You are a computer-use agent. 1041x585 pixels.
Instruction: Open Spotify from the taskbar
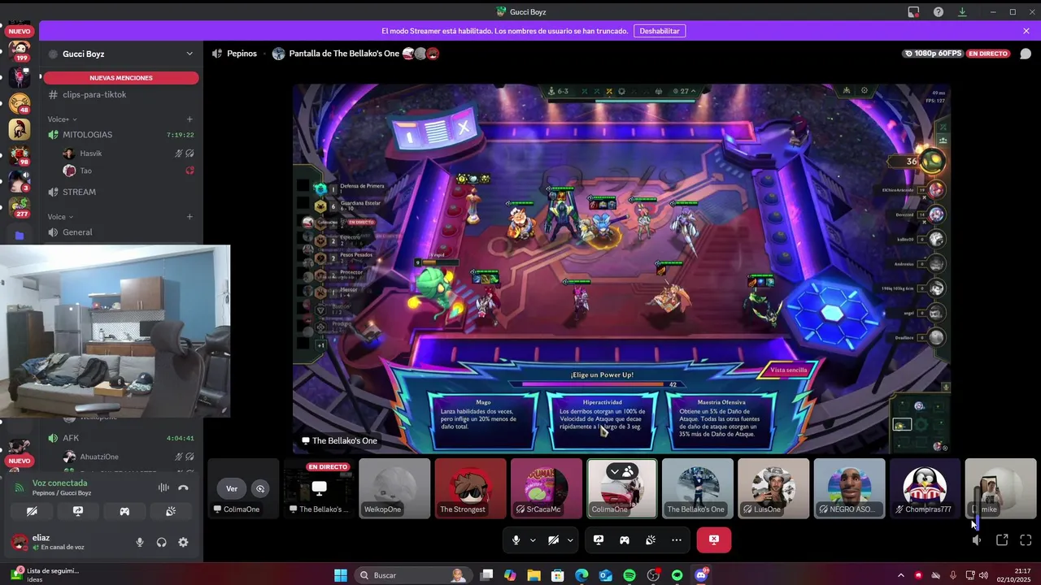pyautogui.click(x=629, y=575)
